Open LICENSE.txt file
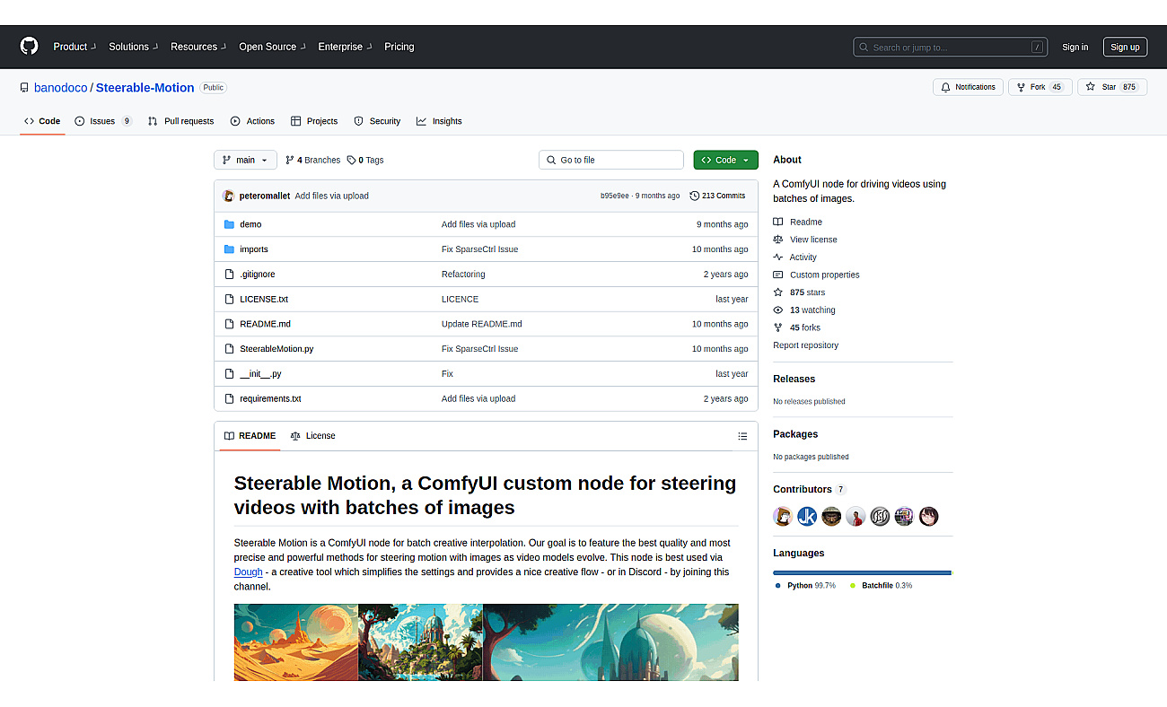 tap(264, 299)
